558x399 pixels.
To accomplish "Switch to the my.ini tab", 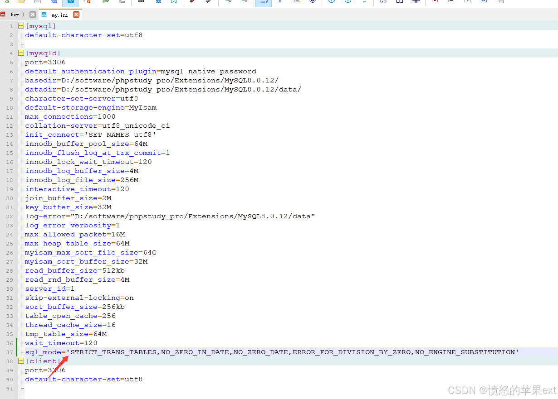I will tap(61, 14).
